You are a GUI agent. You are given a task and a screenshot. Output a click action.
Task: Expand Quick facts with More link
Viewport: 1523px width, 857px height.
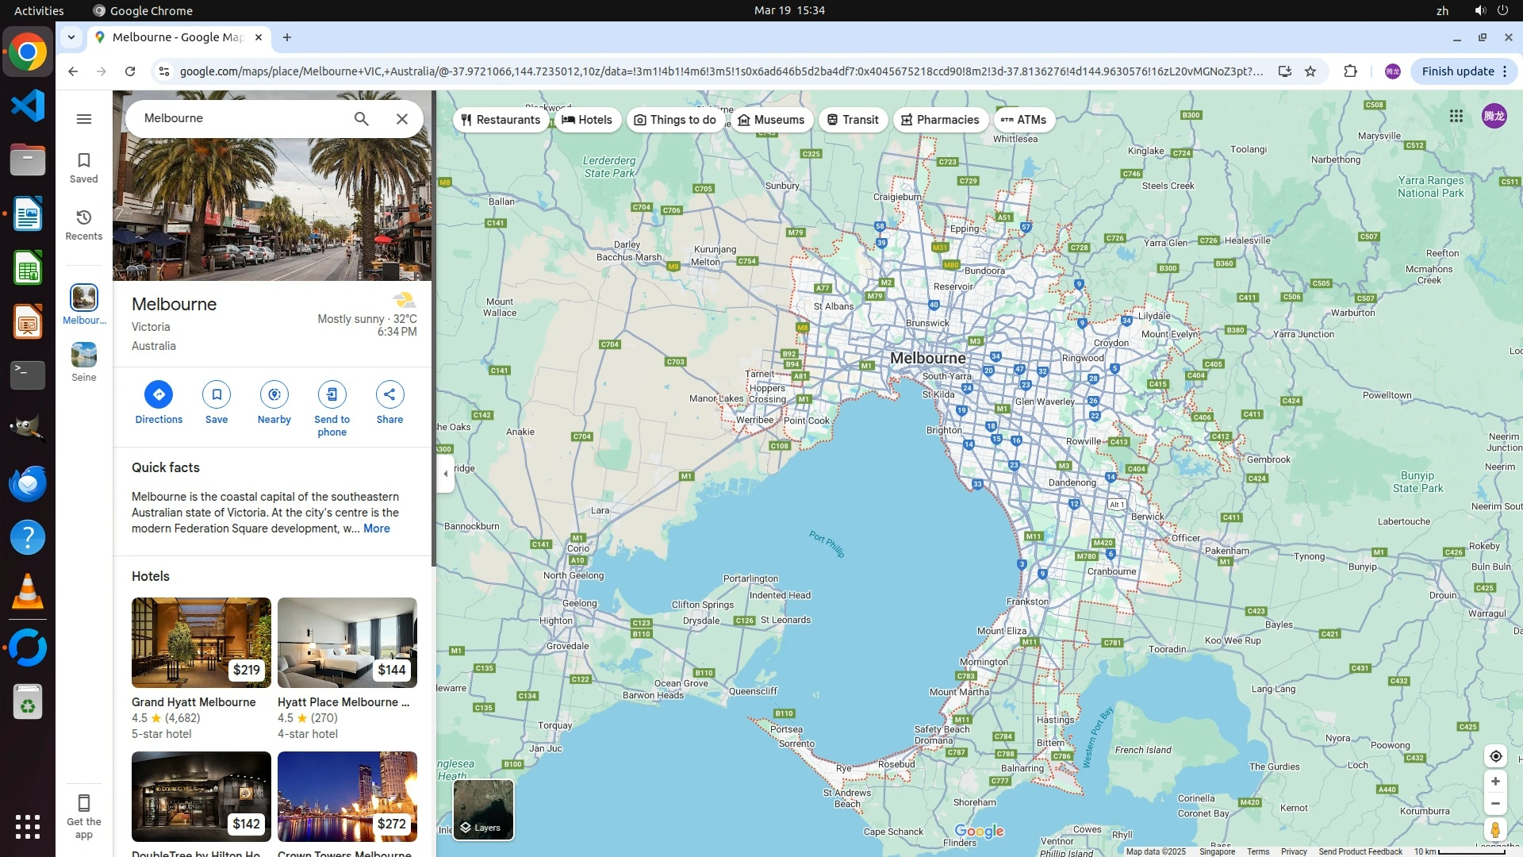[376, 528]
